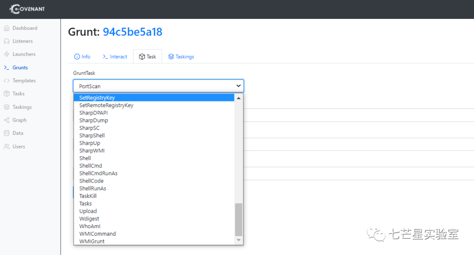Select SharpWMI task option
474x255 pixels.
coord(154,151)
